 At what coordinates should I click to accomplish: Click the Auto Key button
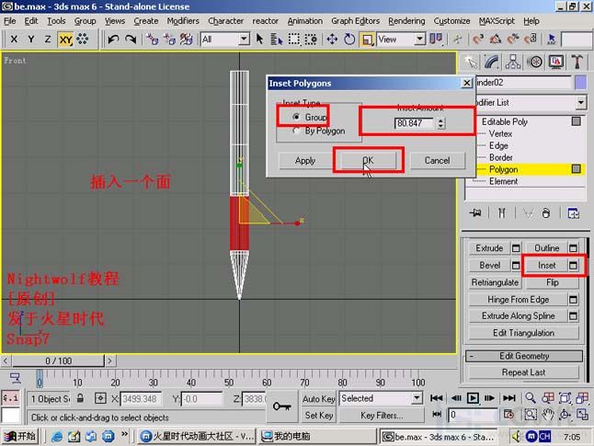coord(318,398)
